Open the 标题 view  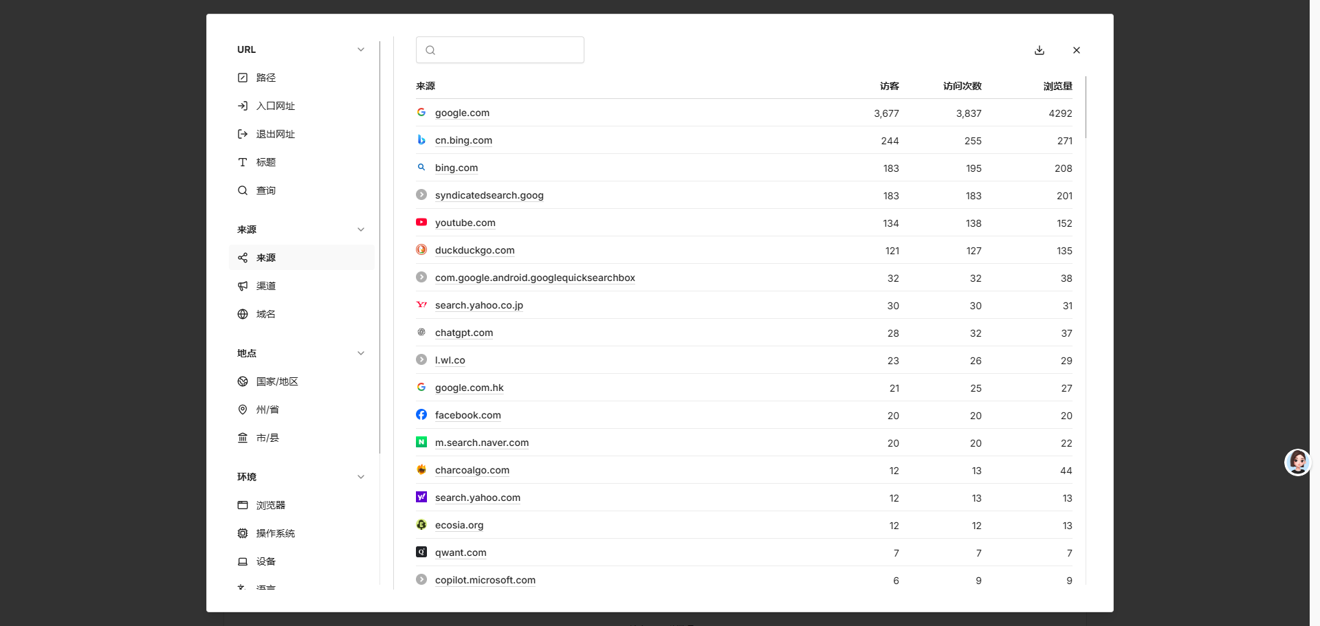point(302,162)
